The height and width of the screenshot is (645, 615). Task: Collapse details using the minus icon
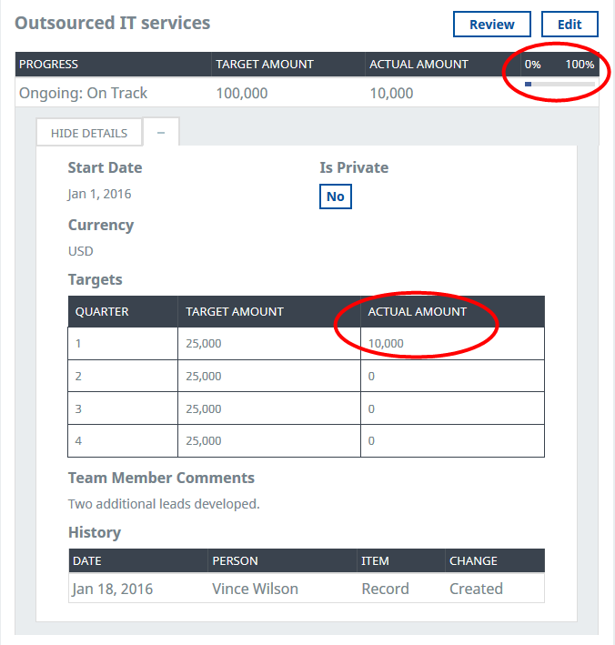161,132
